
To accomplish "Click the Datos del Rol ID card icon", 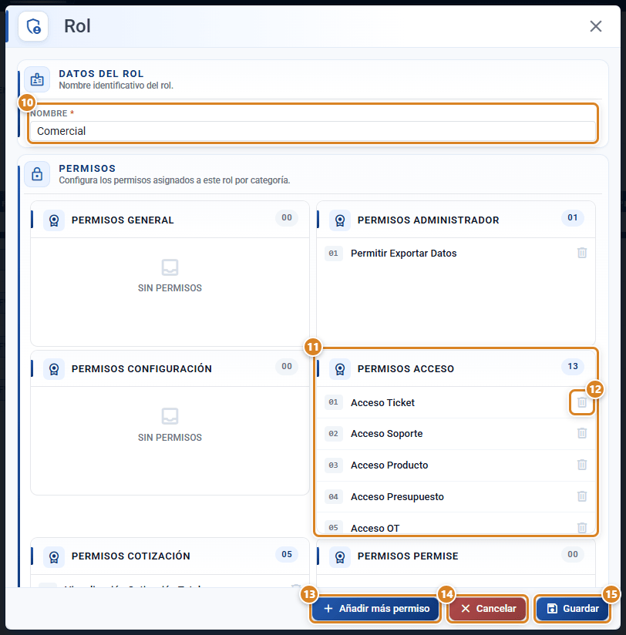I will coord(37,79).
